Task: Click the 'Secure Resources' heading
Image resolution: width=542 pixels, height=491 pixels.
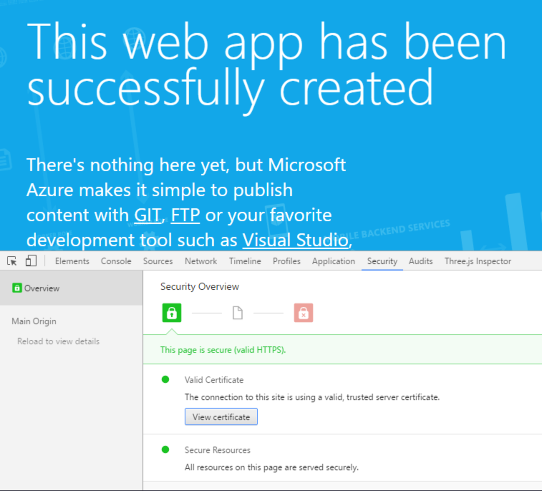Action: click(x=218, y=450)
